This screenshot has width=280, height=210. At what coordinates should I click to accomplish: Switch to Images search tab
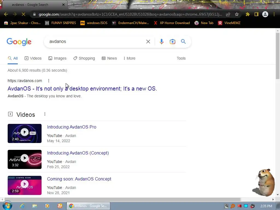pos(57,58)
